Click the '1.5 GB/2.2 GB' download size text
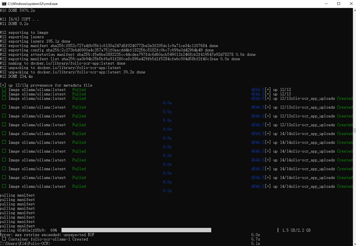 [x=296, y=230]
